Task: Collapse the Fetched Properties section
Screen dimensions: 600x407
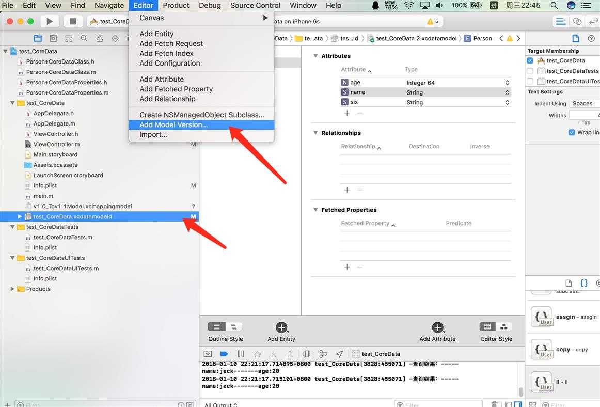Action: pos(315,210)
